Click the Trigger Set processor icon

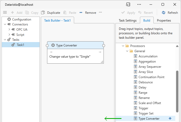click(x=135, y=113)
